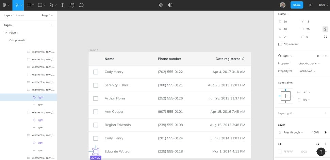Add a layout grid with the plus icon
Image resolution: width=330 pixels, height=160 pixels.
point(325,113)
